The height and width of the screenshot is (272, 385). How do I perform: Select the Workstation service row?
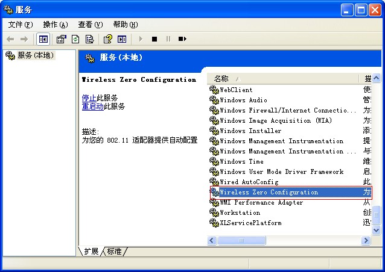pyautogui.click(x=290, y=213)
